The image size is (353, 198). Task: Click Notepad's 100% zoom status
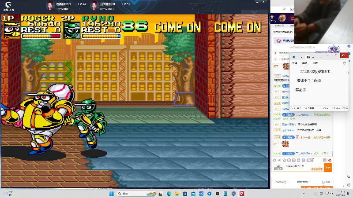(x=325, y=108)
